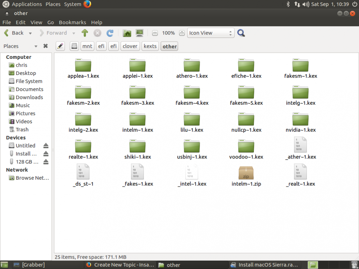
Task: Zoom out with the minus icon
Action: (x=155, y=33)
